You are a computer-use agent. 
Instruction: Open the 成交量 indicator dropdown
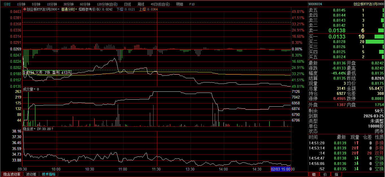click(x=34, y=89)
